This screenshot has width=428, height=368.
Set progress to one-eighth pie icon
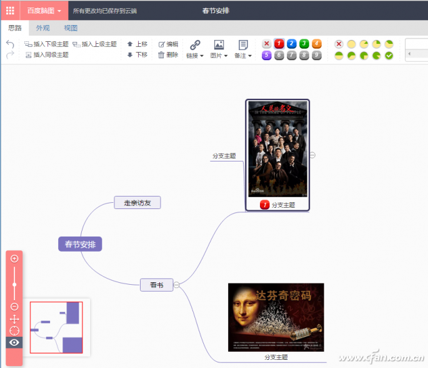point(364,44)
